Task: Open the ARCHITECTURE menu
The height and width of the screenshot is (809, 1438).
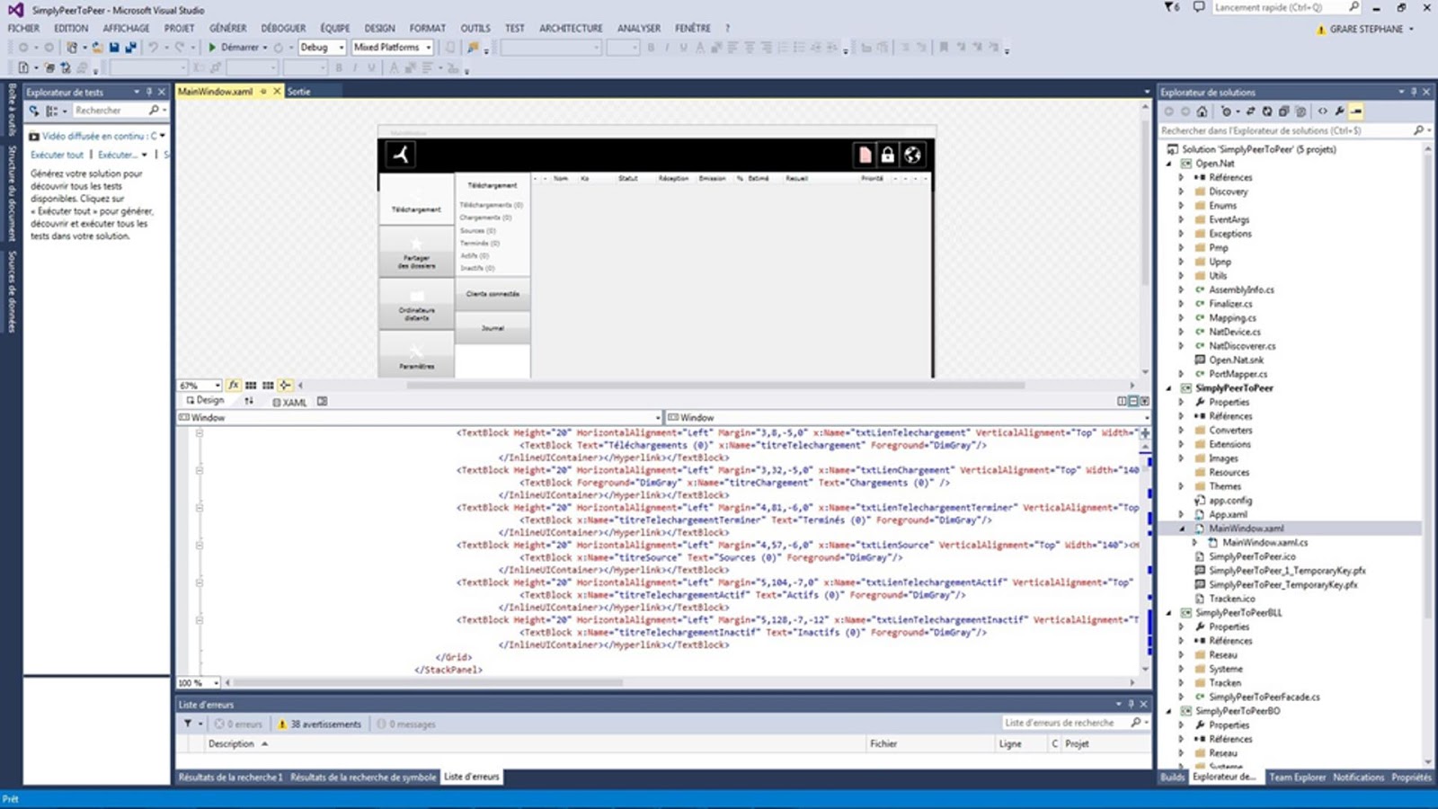Action: (x=571, y=29)
